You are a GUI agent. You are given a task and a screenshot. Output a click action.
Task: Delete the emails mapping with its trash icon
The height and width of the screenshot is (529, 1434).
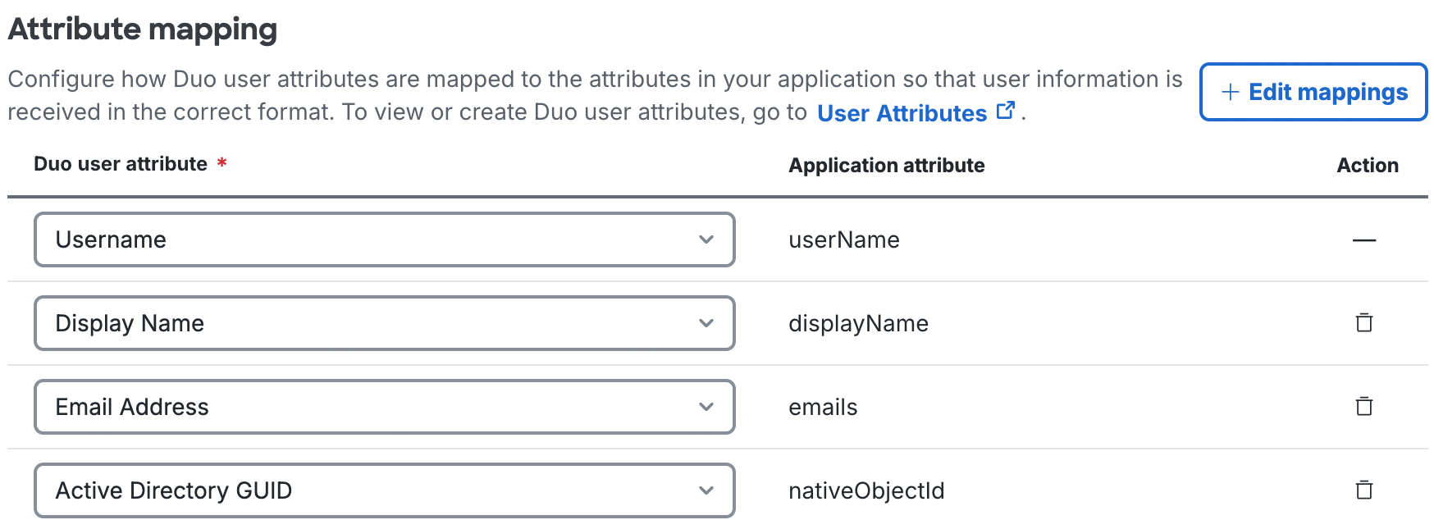pos(1363,406)
